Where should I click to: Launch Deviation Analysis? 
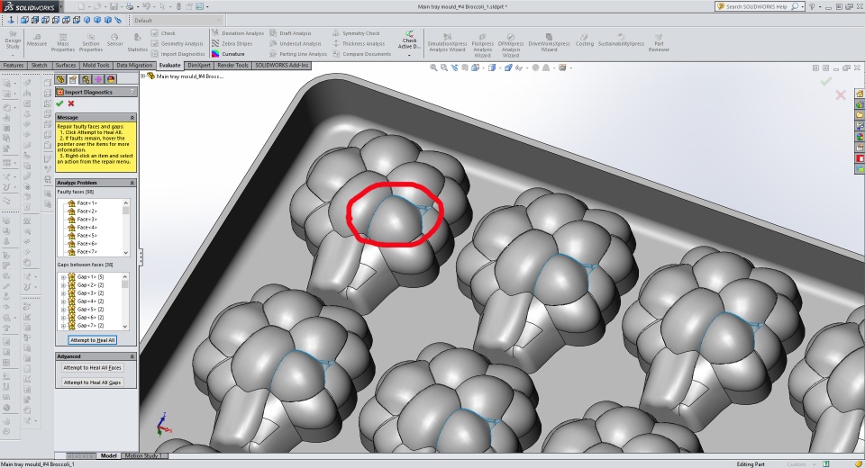click(x=238, y=33)
